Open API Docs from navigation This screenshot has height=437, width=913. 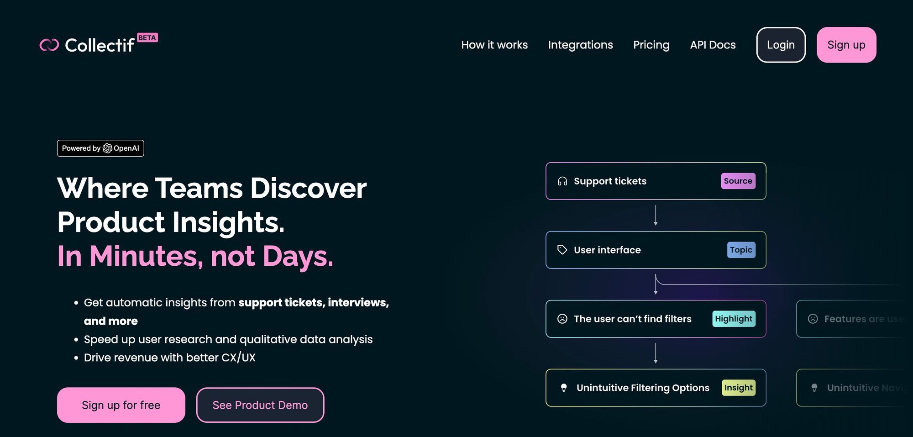click(x=713, y=45)
